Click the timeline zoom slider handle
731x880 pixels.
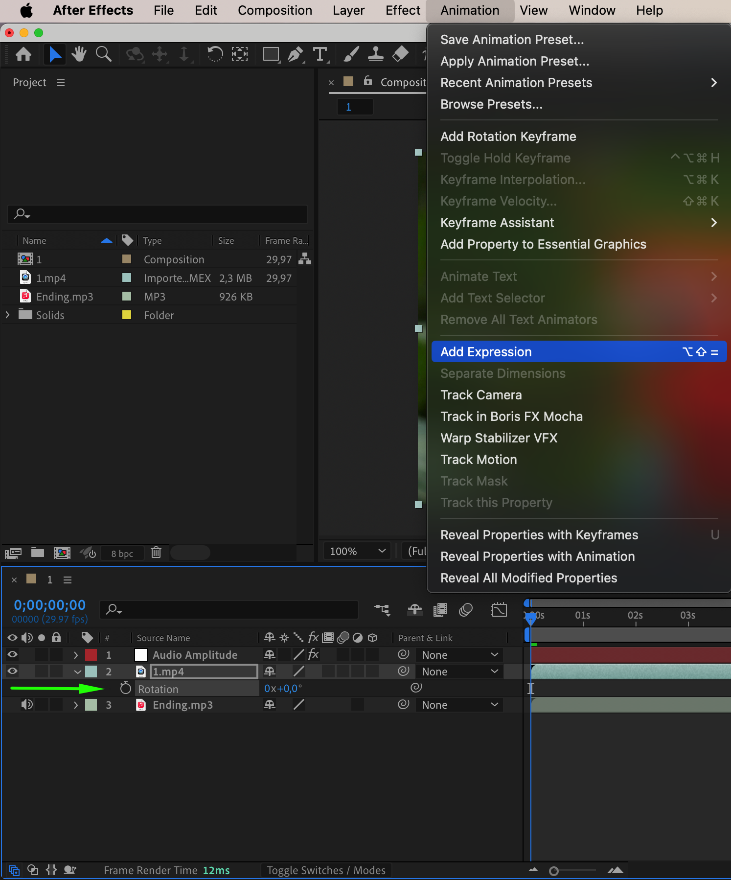pos(554,871)
